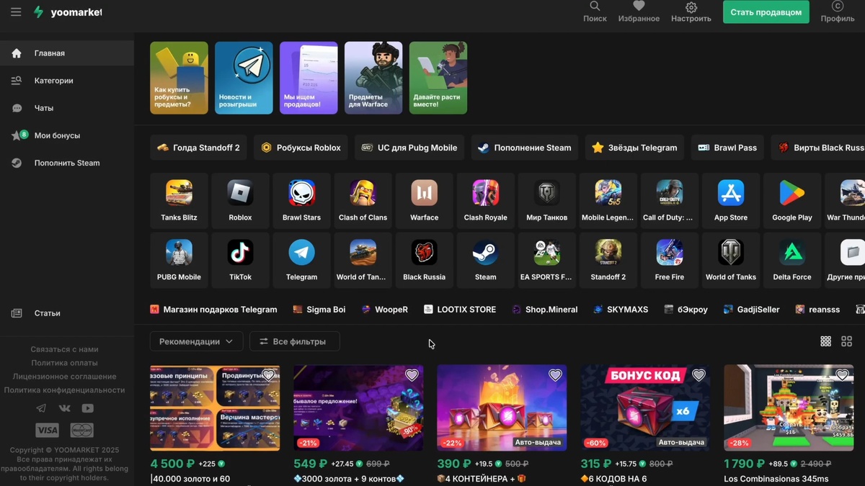Screen dimensions: 865x486
Task: Open the hamburger menu icon
Action: 16,12
